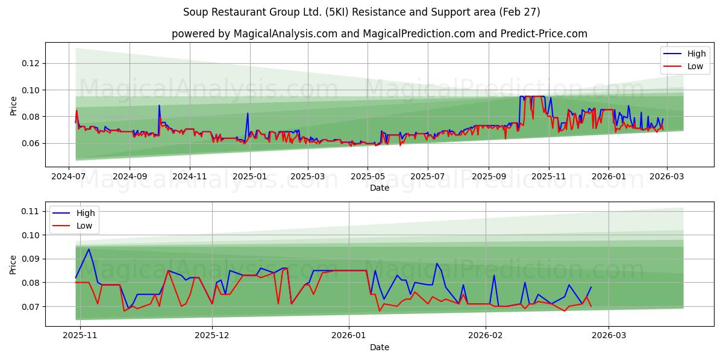The height and width of the screenshot is (361, 723).
Task: Click the 'Date' axis label of the lower chart
Action: tap(380, 347)
